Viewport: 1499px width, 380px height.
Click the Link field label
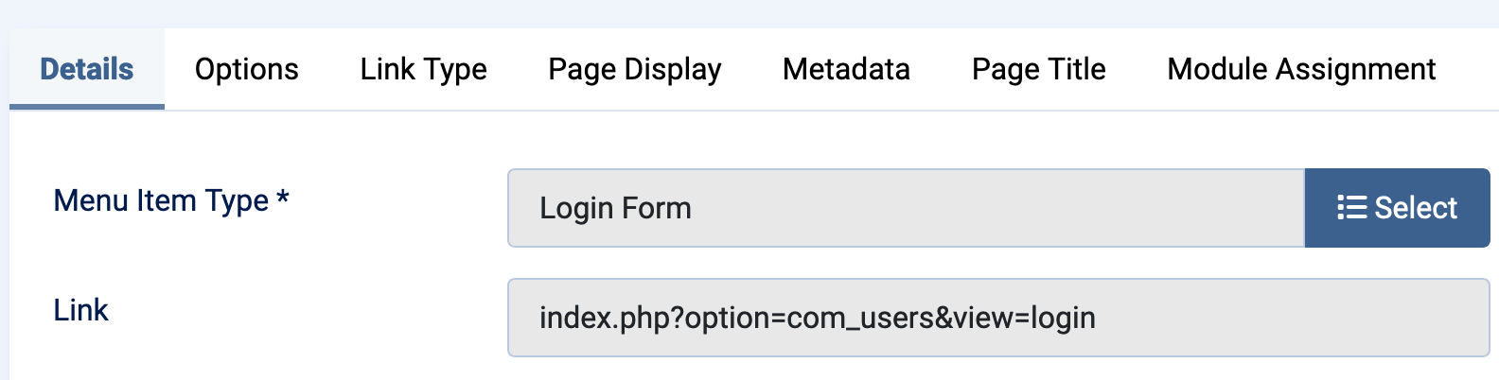(80, 310)
